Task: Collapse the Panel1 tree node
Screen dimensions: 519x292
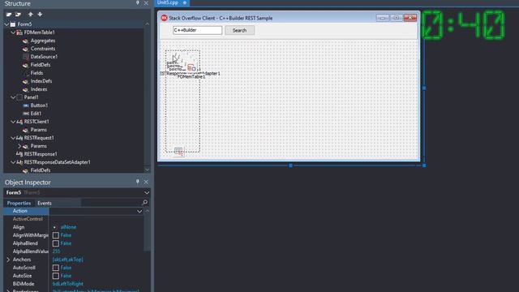Action: 13,97
